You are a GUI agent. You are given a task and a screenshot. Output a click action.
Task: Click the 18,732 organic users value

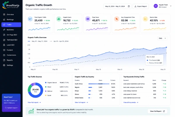click(x=67, y=20)
